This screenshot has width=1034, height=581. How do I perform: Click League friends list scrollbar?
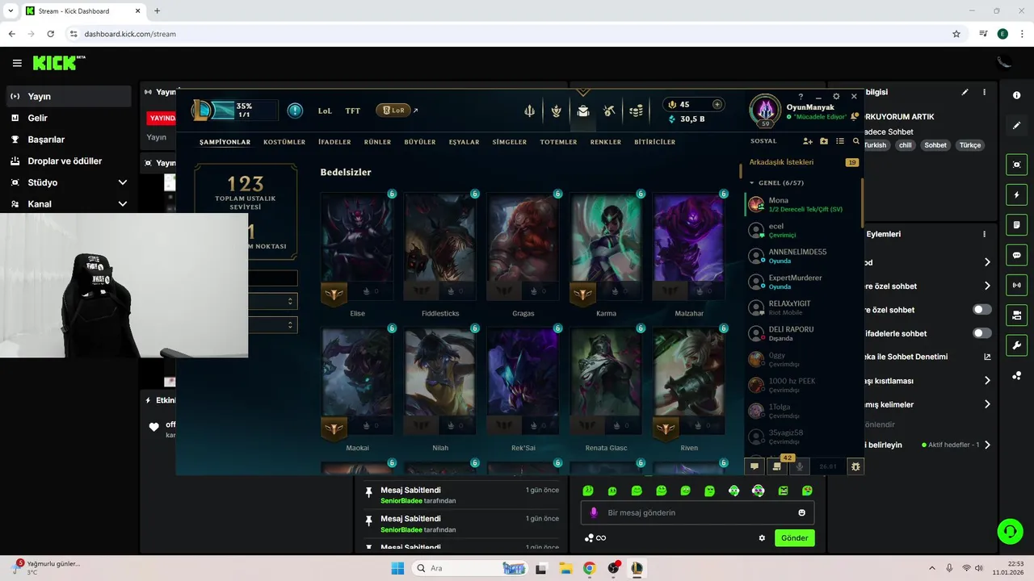point(863,202)
